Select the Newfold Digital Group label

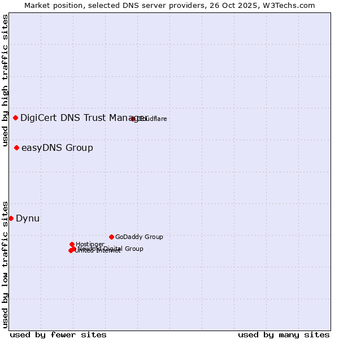[x=127, y=249]
